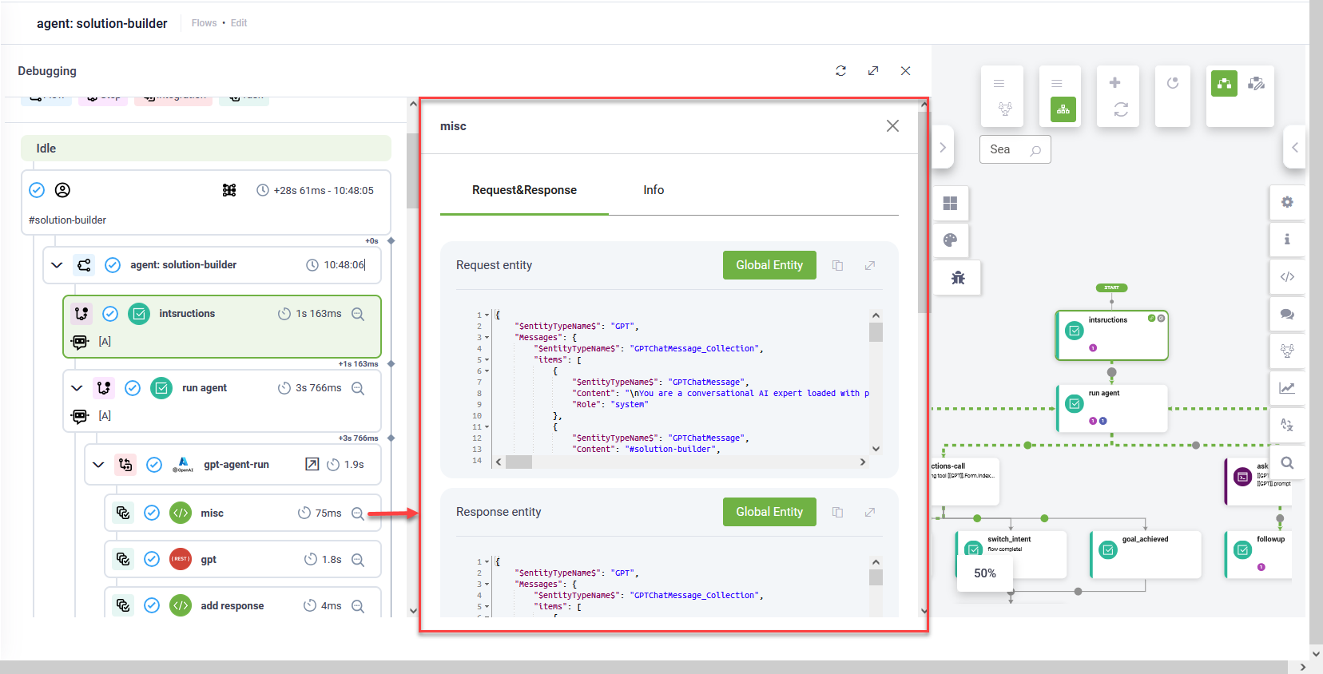Inspect details of the intsructions step
The image size is (1323, 674).
pos(358,314)
